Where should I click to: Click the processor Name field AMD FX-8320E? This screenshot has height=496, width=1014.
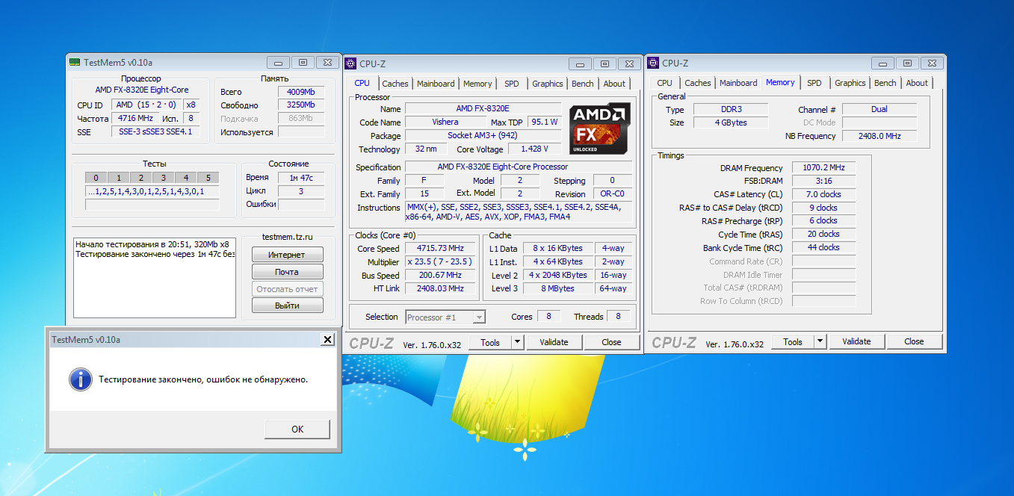click(x=483, y=109)
